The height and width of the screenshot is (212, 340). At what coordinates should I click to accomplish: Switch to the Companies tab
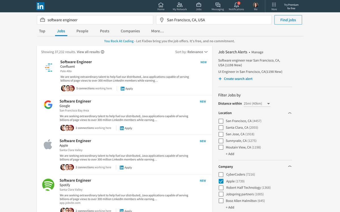[130, 31]
